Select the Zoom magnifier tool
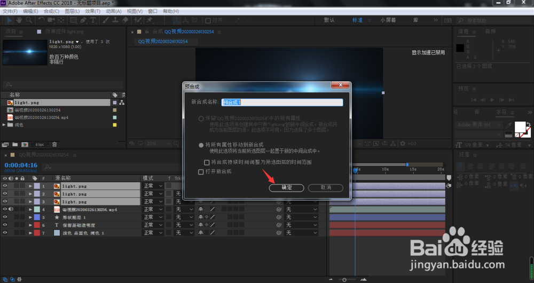 pyautogui.click(x=29, y=20)
